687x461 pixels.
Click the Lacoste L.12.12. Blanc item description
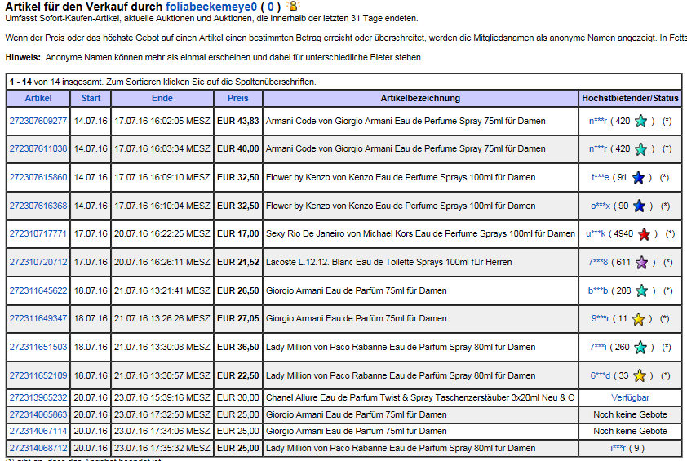(388, 262)
